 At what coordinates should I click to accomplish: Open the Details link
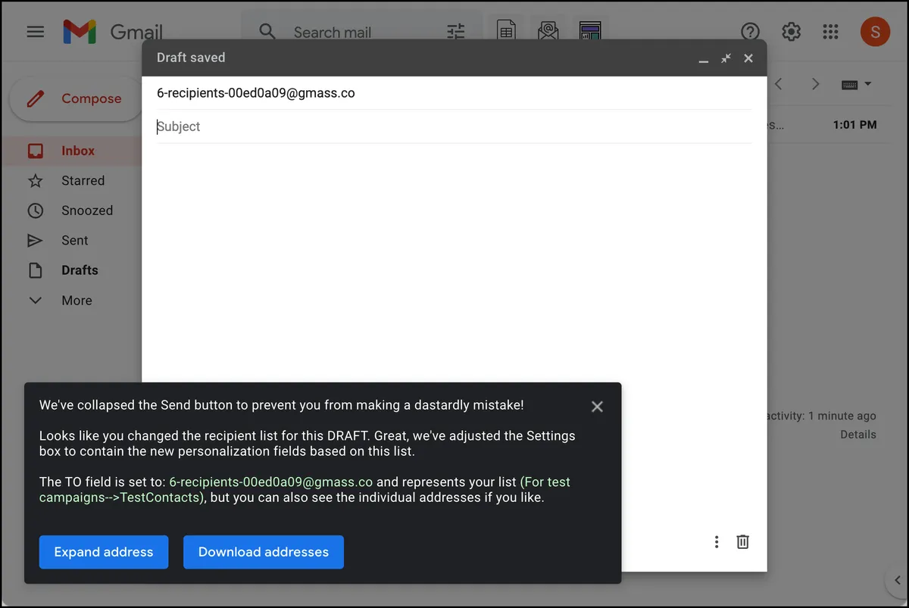click(x=858, y=435)
